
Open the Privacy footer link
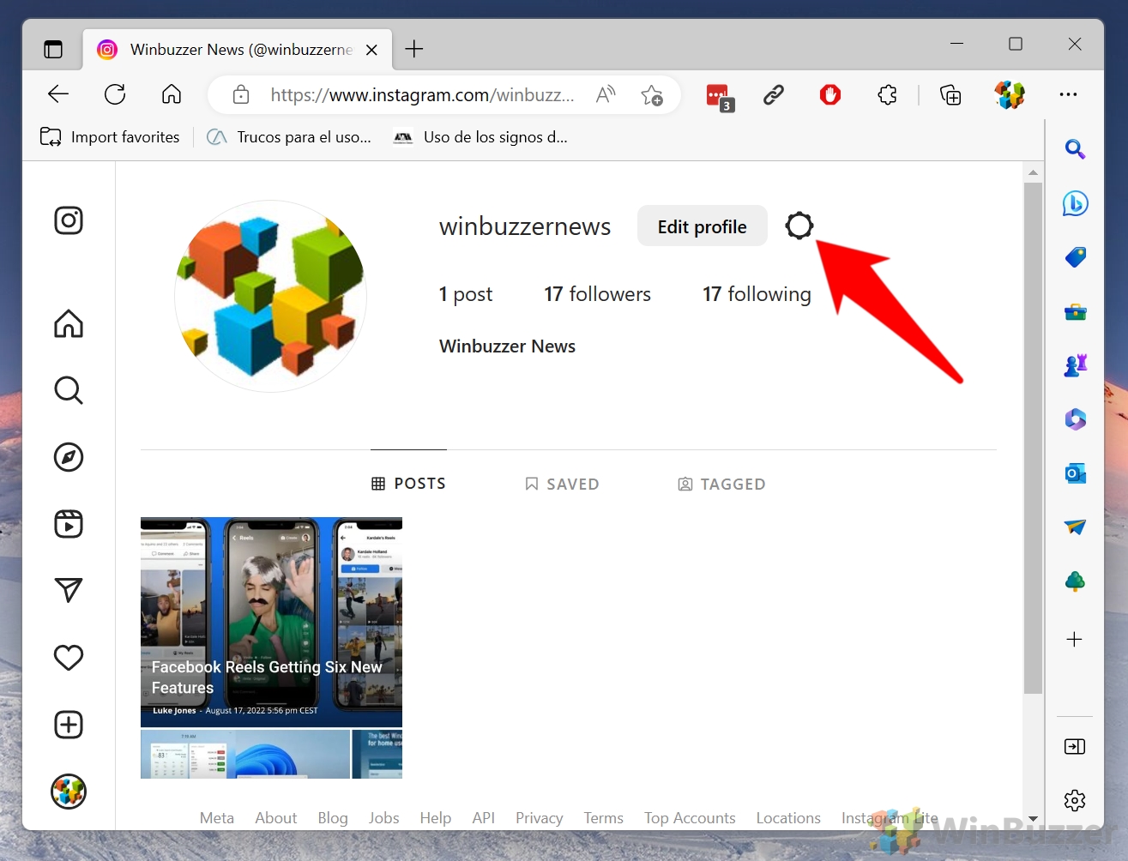[x=540, y=818]
